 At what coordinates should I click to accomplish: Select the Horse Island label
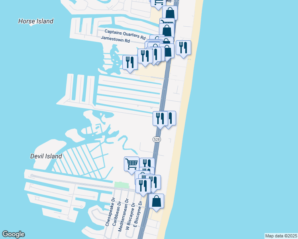pyautogui.click(x=36, y=21)
